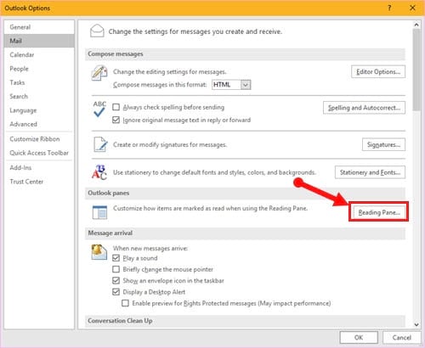
Task: Enable Always check spelling before sending
Action: [116, 107]
